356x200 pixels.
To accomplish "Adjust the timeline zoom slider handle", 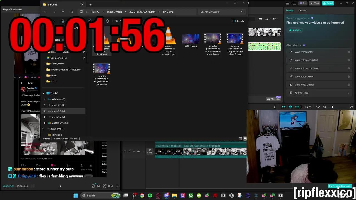I will (332, 107).
